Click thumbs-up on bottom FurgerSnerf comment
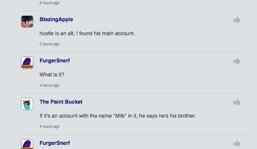This screenshot has width=257, height=149. (x=237, y=143)
